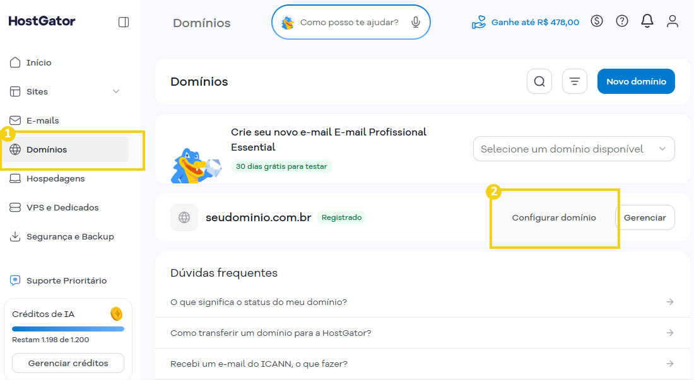This screenshot has height=380, width=694.
Task: Click 'Dúvidas frequentes' heading
Action: (224, 273)
